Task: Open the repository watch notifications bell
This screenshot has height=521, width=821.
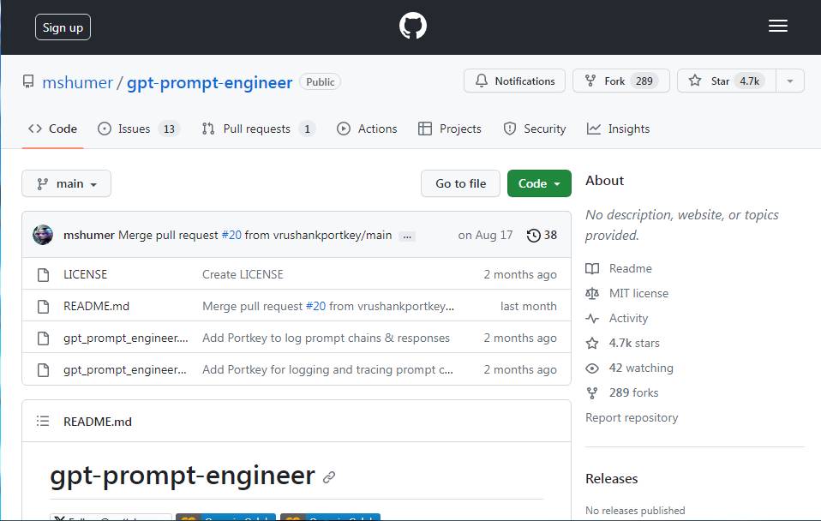Action: click(x=482, y=81)
